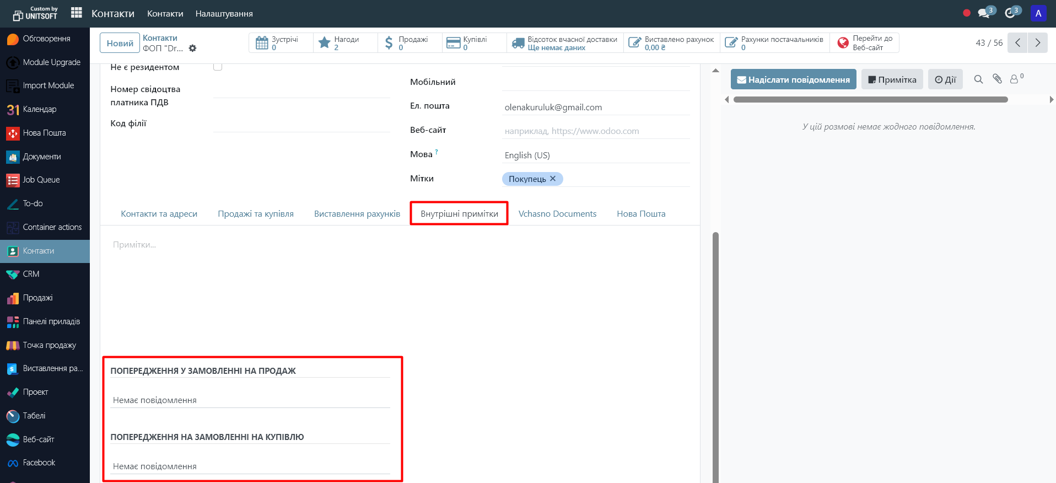Click the "Новий" button
This screenshot has height=483, width=1056.
[x=120, y=43]
